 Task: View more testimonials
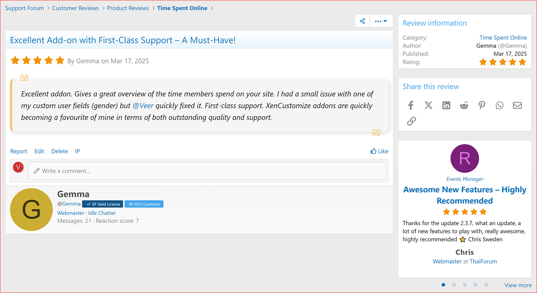pyautogui.click(x=518, y=285)
